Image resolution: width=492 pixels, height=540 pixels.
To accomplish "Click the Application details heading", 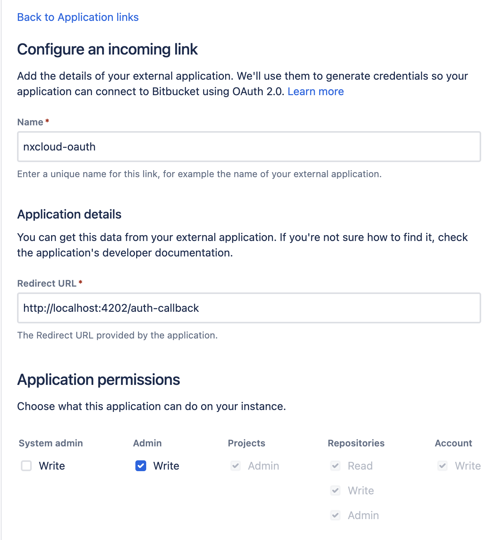I will coord(69,214).
